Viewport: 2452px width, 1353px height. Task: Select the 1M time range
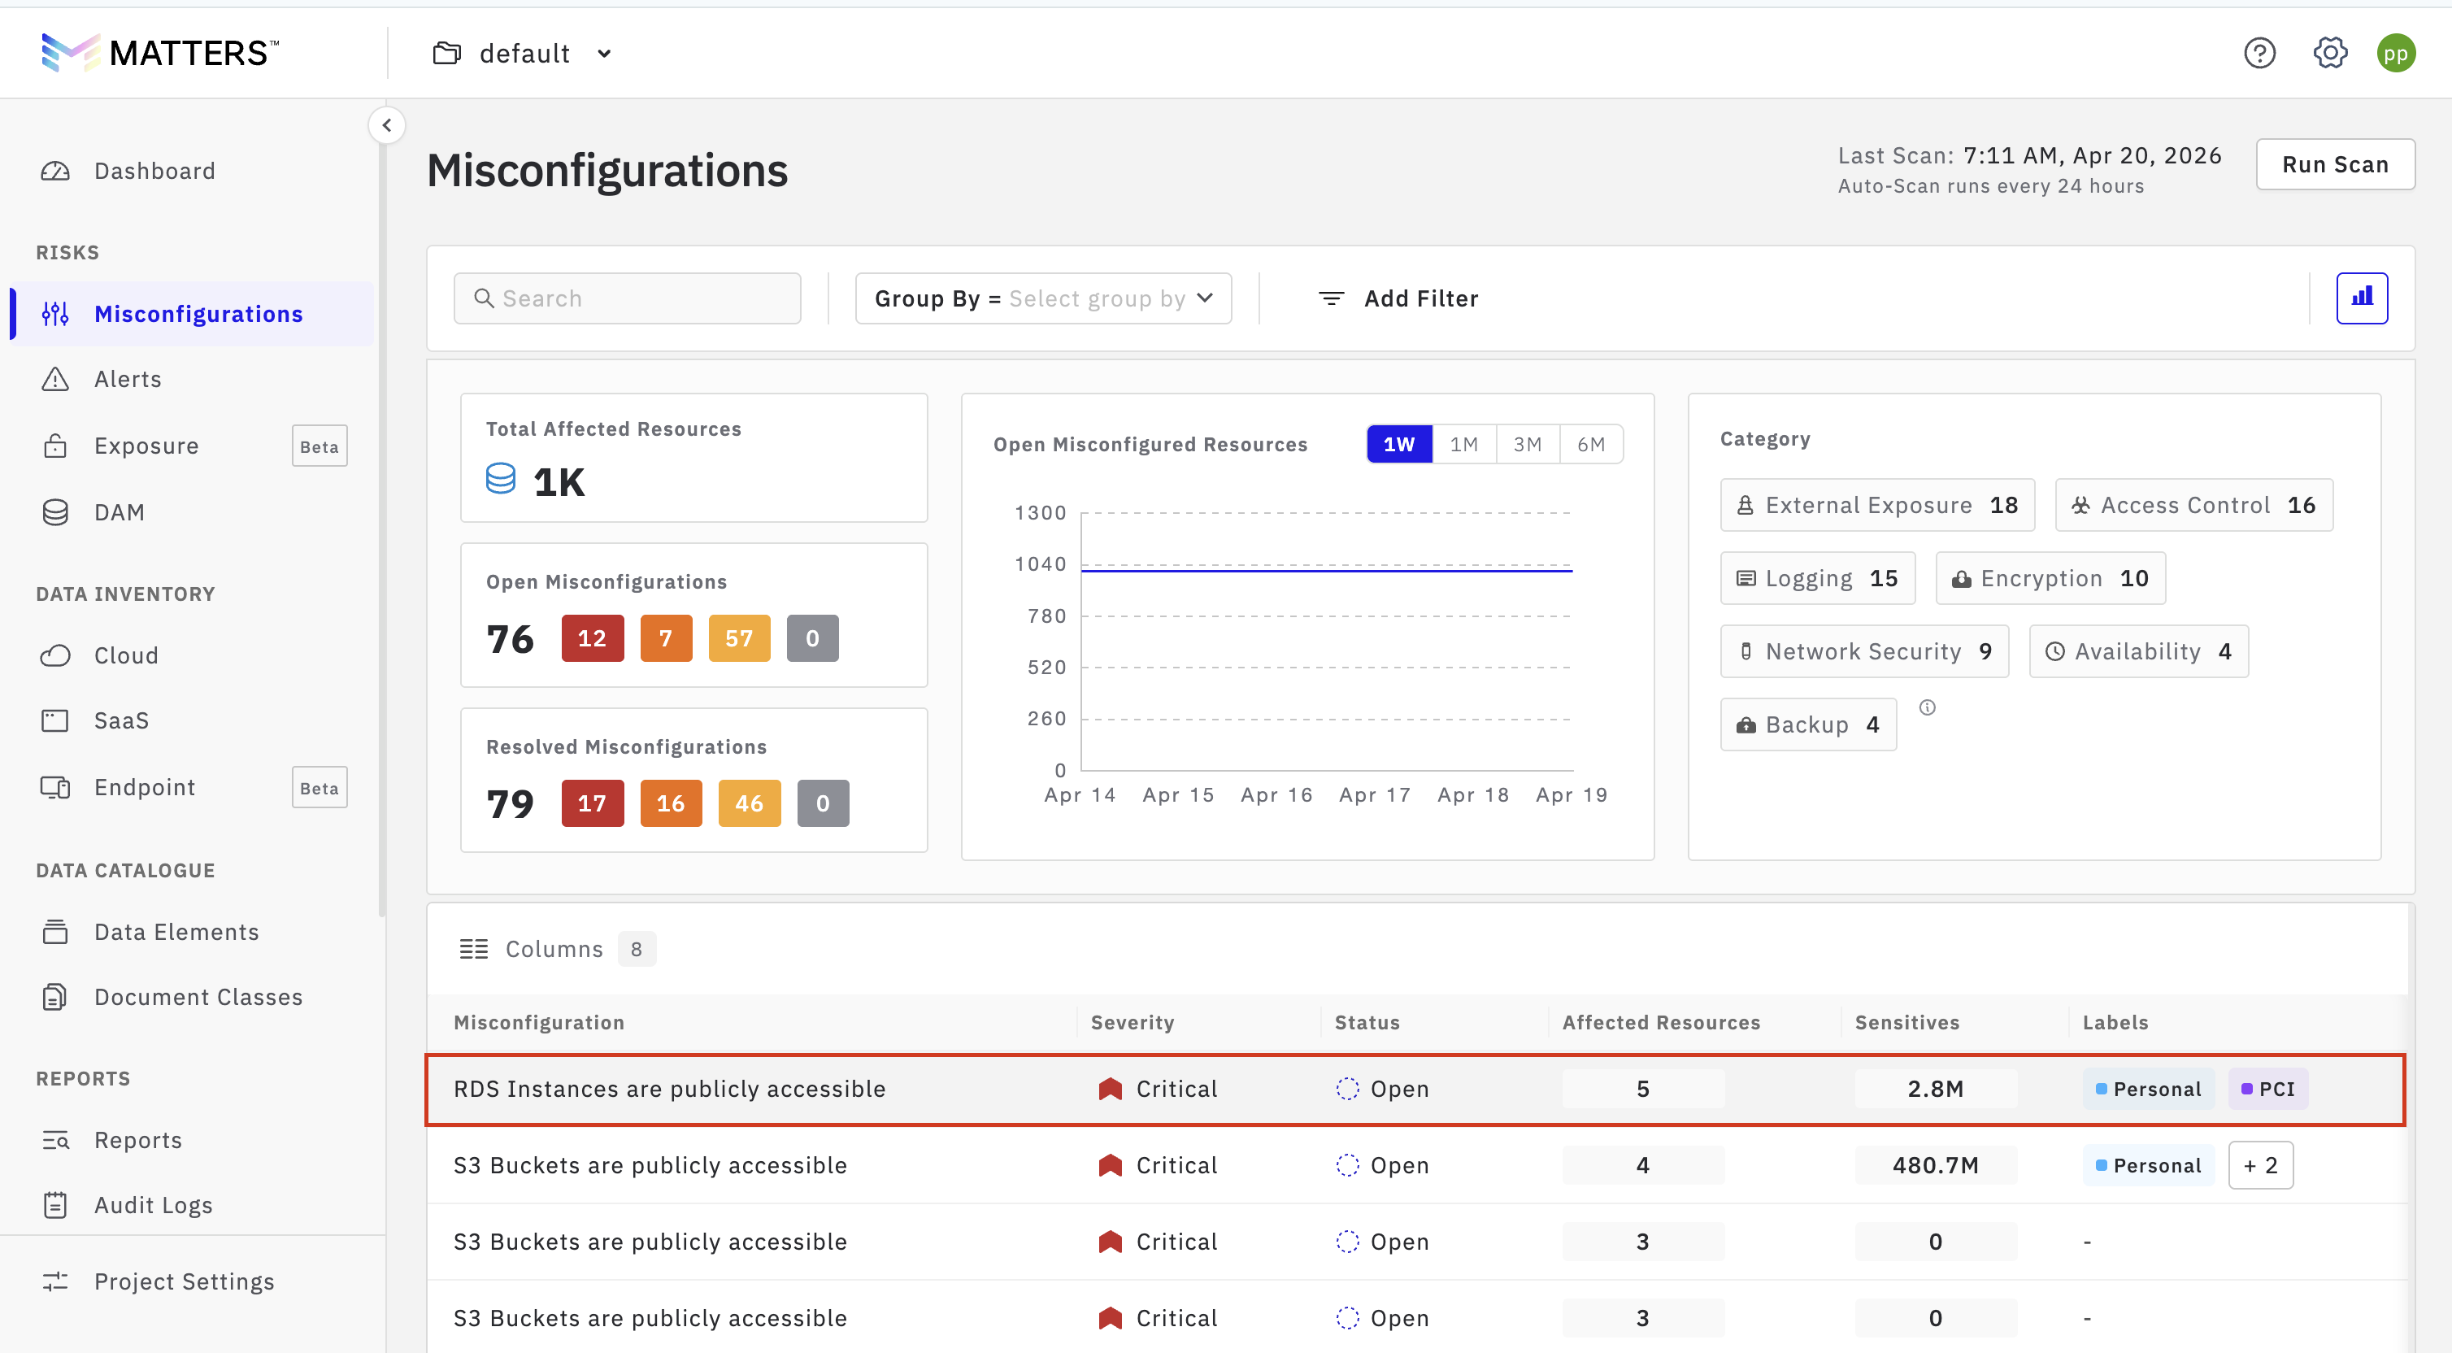(1463, 445)
